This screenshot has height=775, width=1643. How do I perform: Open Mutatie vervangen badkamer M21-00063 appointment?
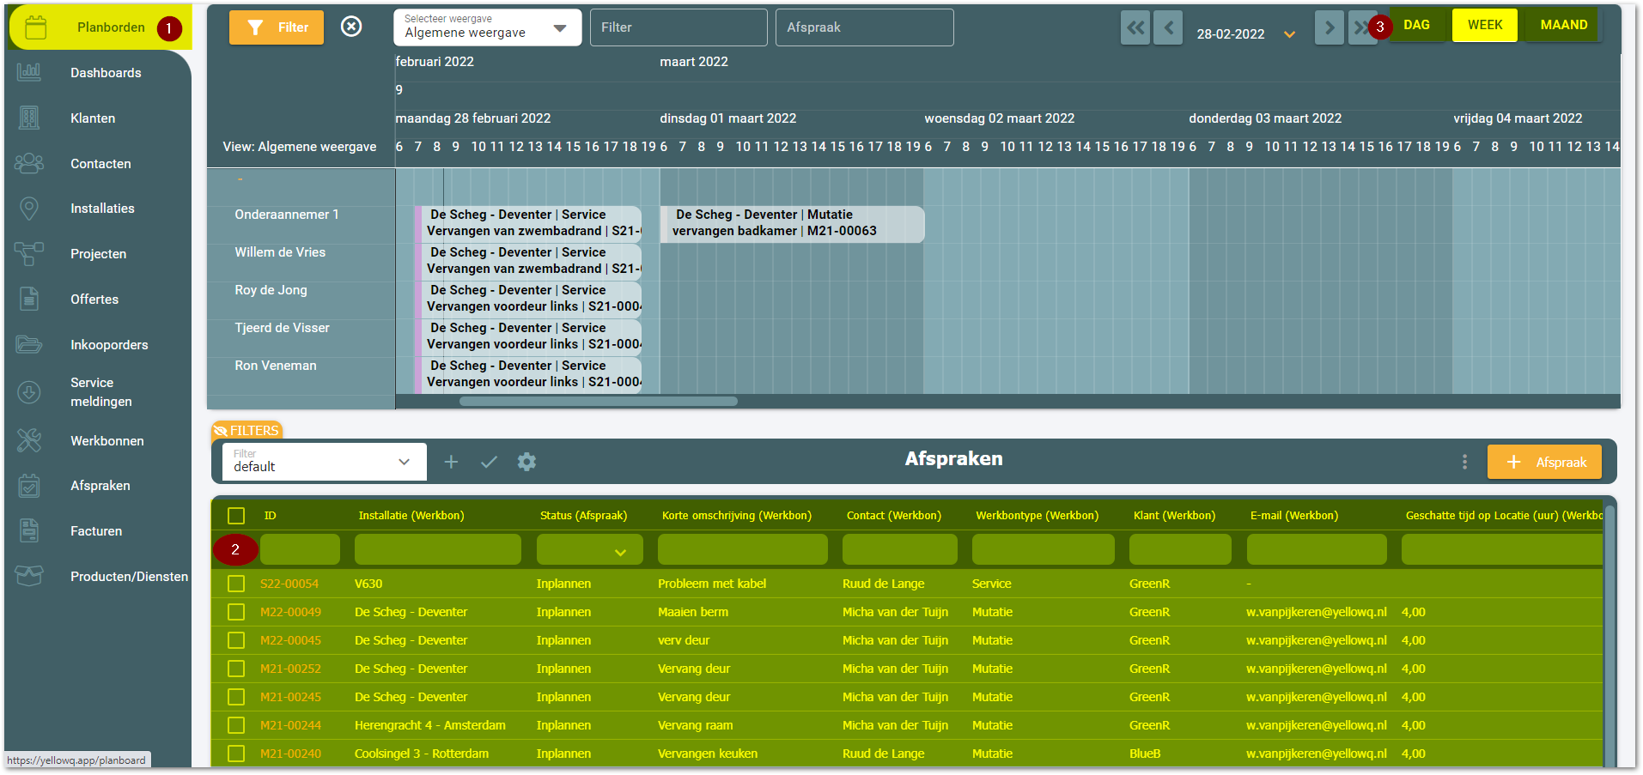792,223
